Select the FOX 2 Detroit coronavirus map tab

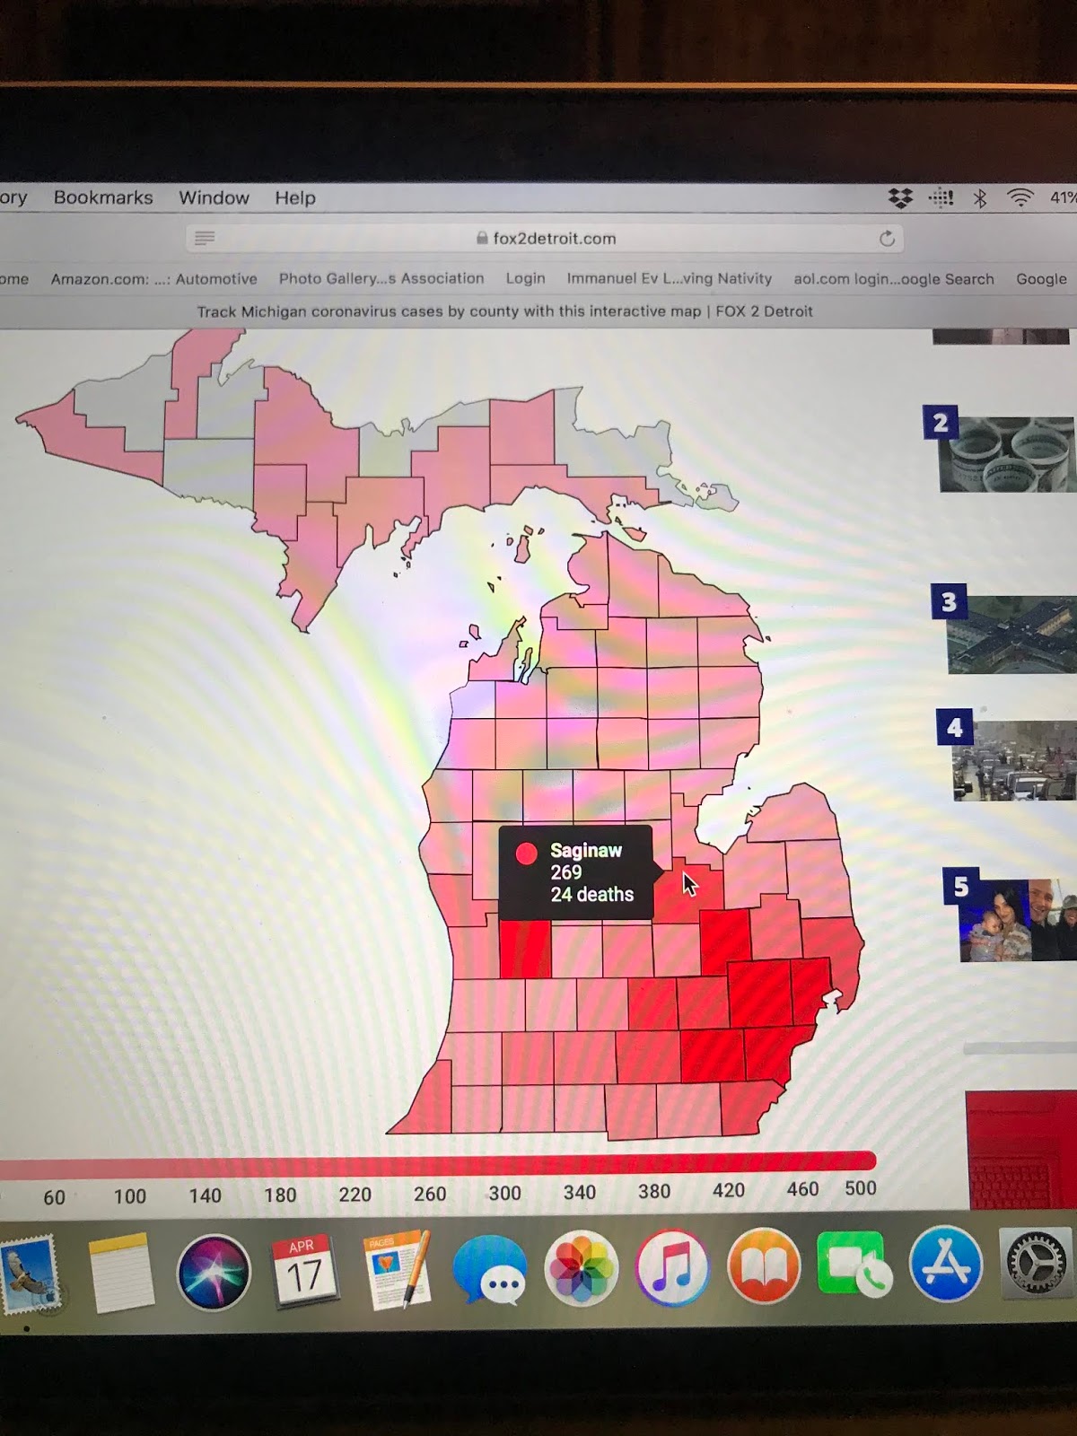click(505, 311)
